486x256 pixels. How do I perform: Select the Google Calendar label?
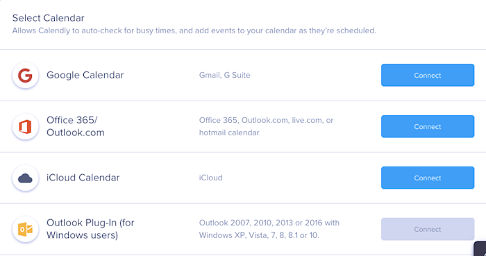[x=85, y=75]
